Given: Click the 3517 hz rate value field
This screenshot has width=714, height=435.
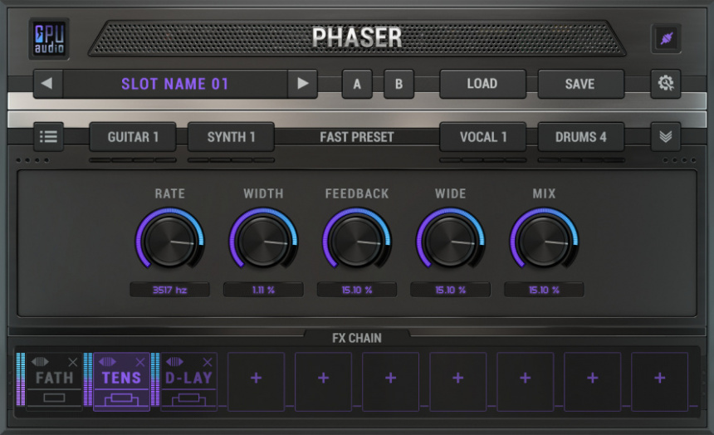Looking at the screenshot, I should [x=170, y=290].
